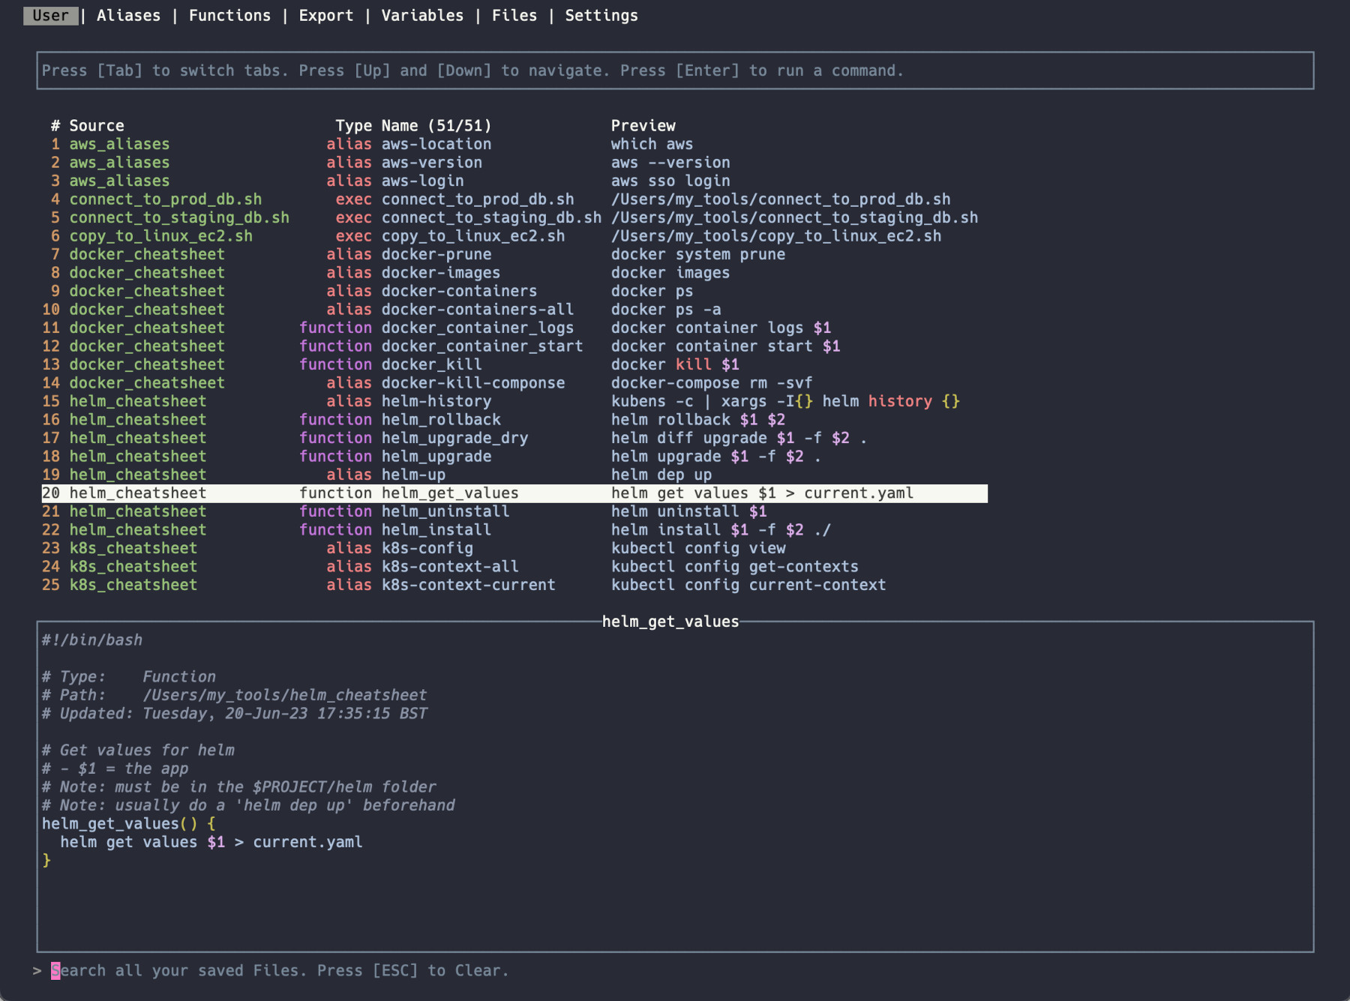Select the copy_to_linux_ec2.sh row
Viewport: 1350px width, 1001px height.
click(x=472, y=236)
